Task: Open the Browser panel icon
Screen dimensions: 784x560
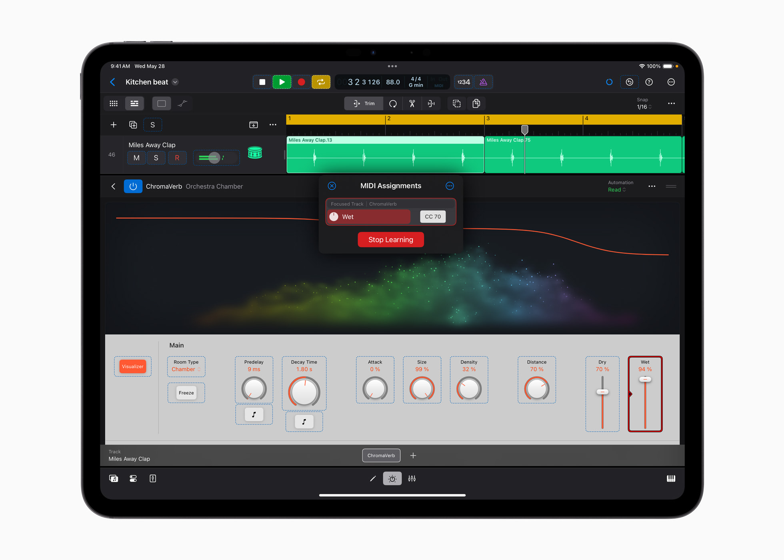Action: coord(114,478)
